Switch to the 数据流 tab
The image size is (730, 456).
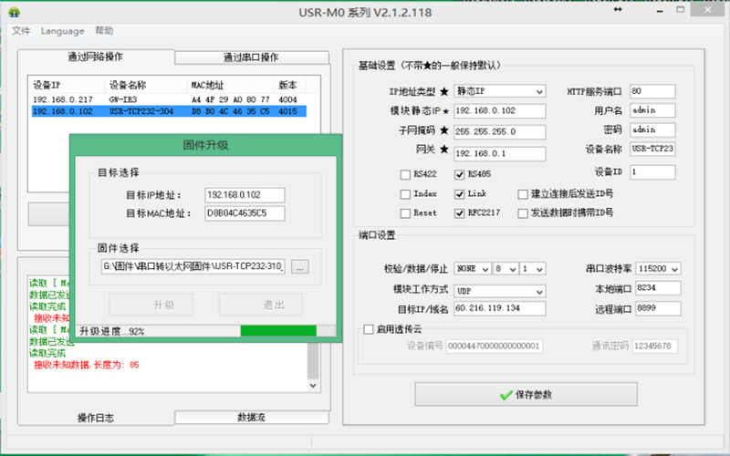251,417
